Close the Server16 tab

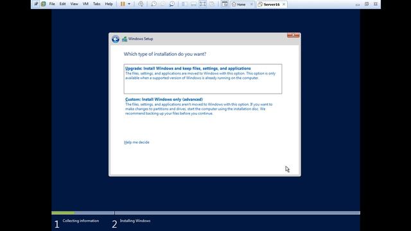tap(284, 4)
